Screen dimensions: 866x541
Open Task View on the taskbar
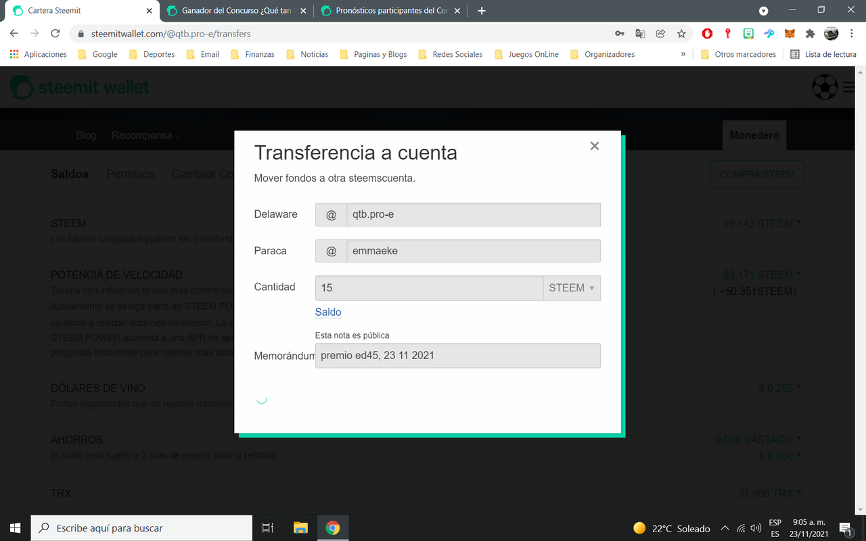coord(268,528)
